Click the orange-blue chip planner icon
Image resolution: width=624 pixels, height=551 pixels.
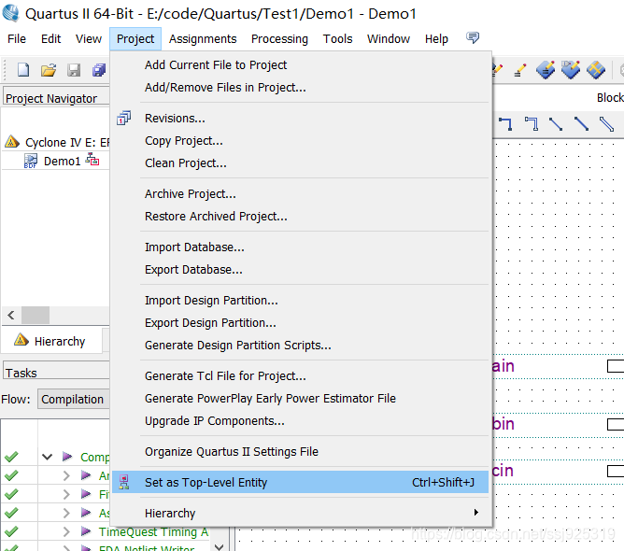[596, 70]
